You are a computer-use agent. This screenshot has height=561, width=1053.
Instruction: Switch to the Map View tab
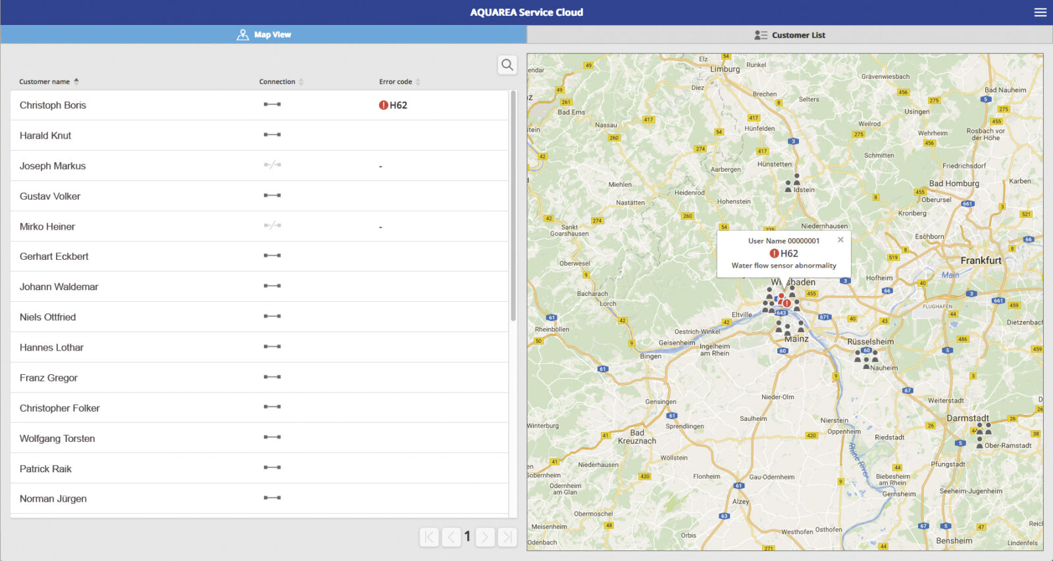point(263,35)
